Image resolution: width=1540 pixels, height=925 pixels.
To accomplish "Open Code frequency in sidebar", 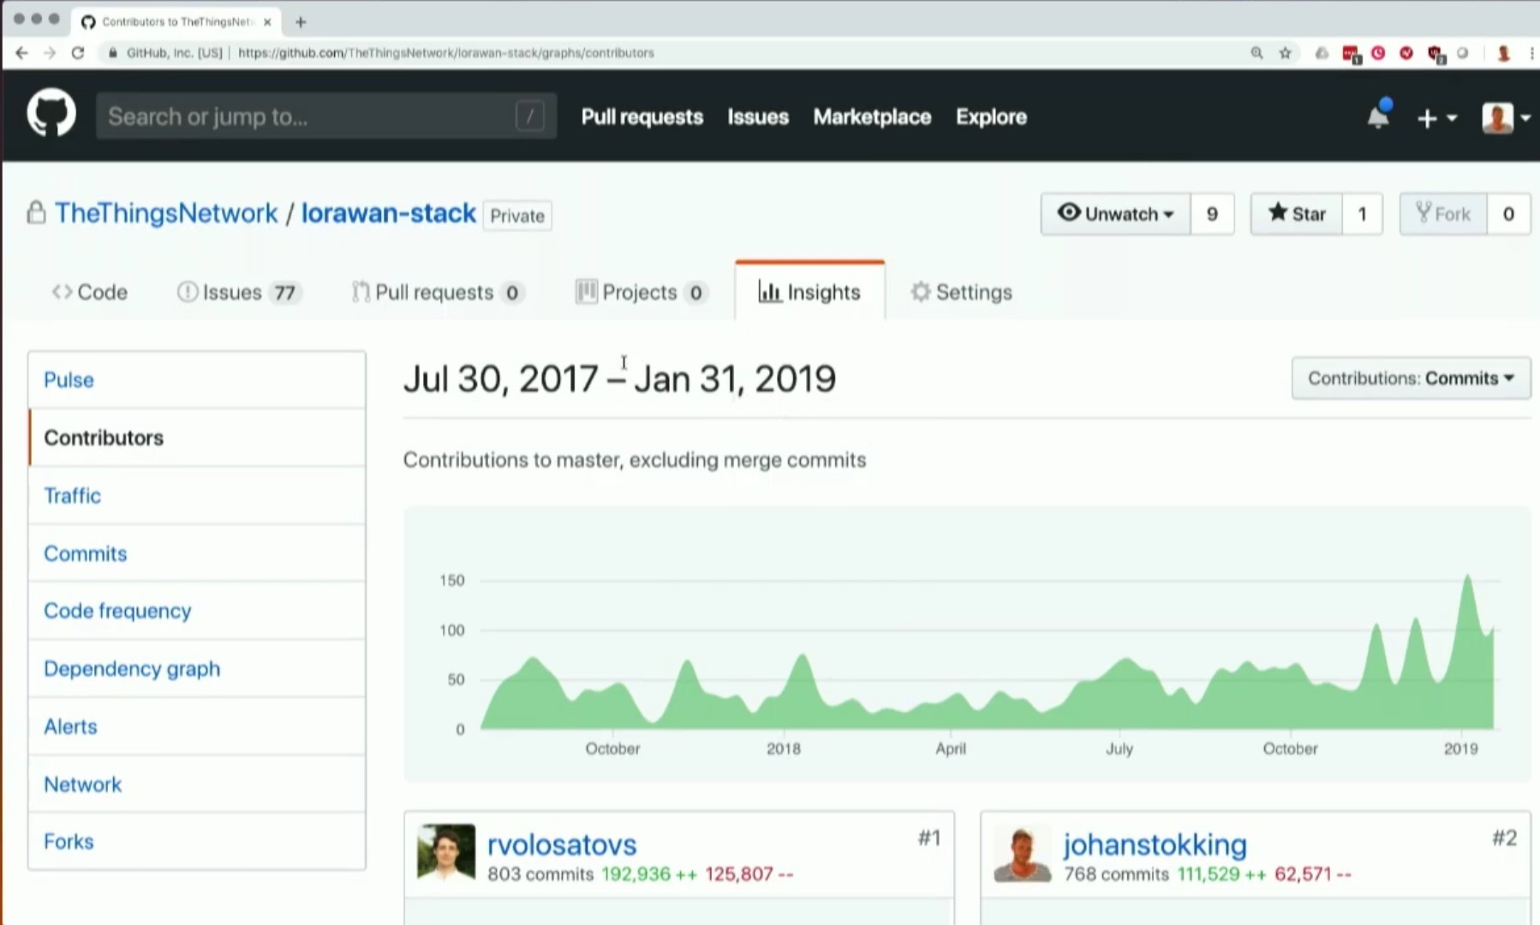I will (x=197, y=611).
